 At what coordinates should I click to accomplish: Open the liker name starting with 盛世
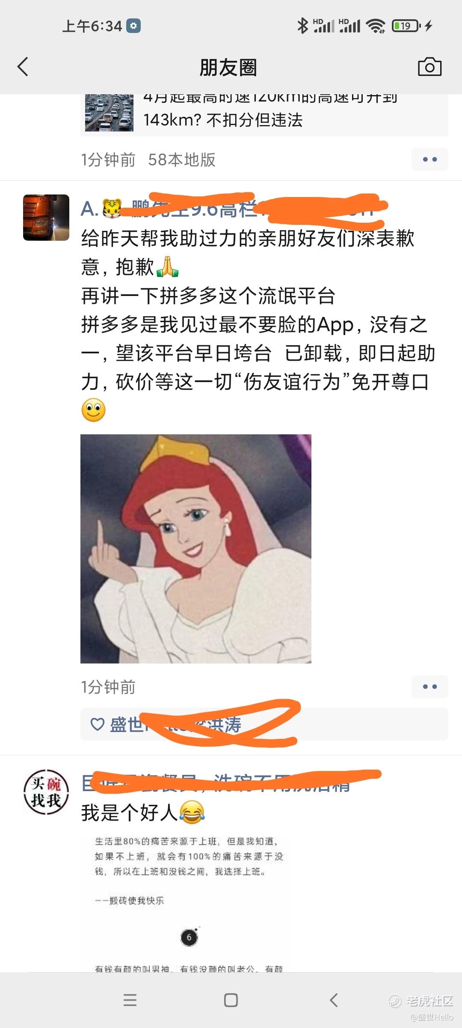pyautogui.click(x=175, y=725)
